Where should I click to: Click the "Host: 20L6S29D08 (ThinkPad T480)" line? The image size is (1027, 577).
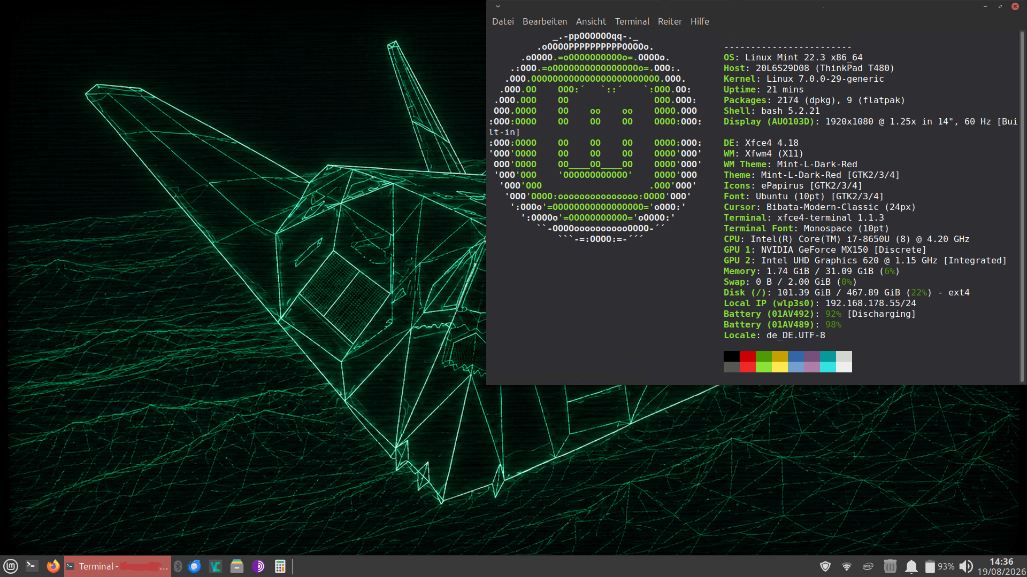(809, 68)
